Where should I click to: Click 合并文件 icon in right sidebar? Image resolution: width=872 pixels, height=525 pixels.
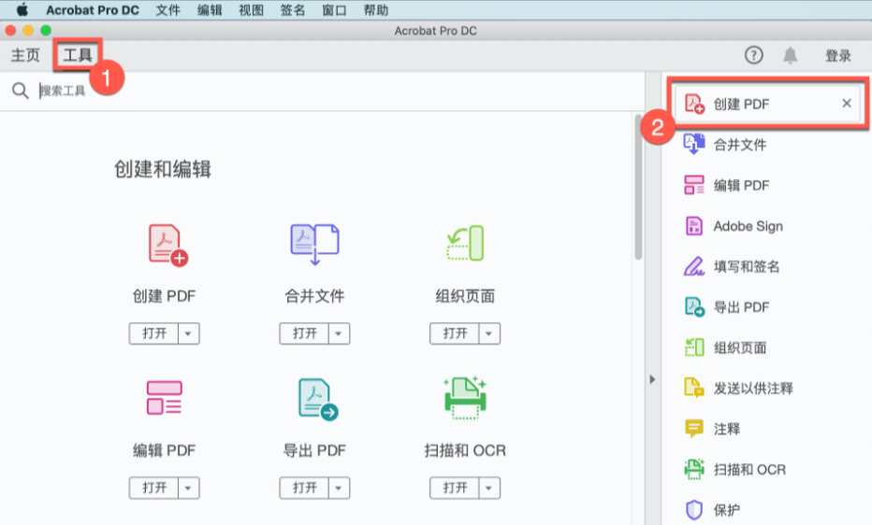click(694, 144)
